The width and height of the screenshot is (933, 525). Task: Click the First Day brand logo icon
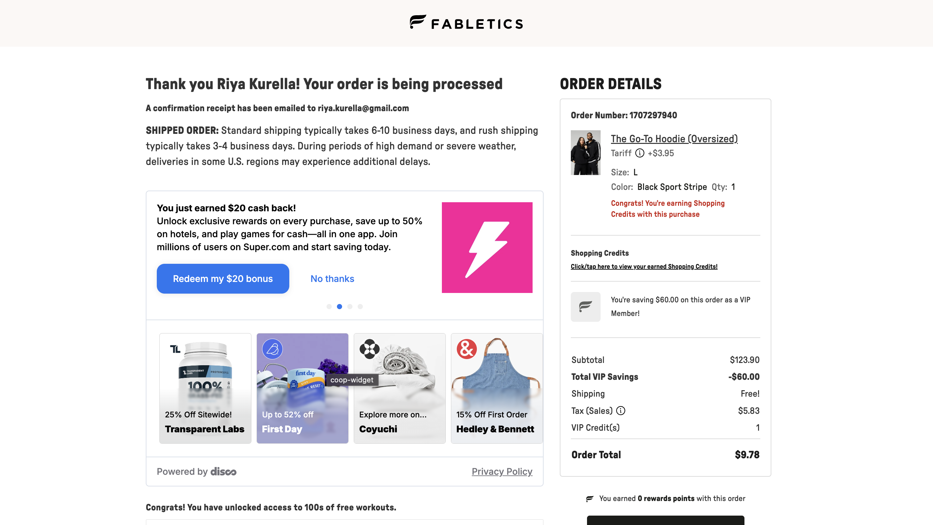(272, 349)
